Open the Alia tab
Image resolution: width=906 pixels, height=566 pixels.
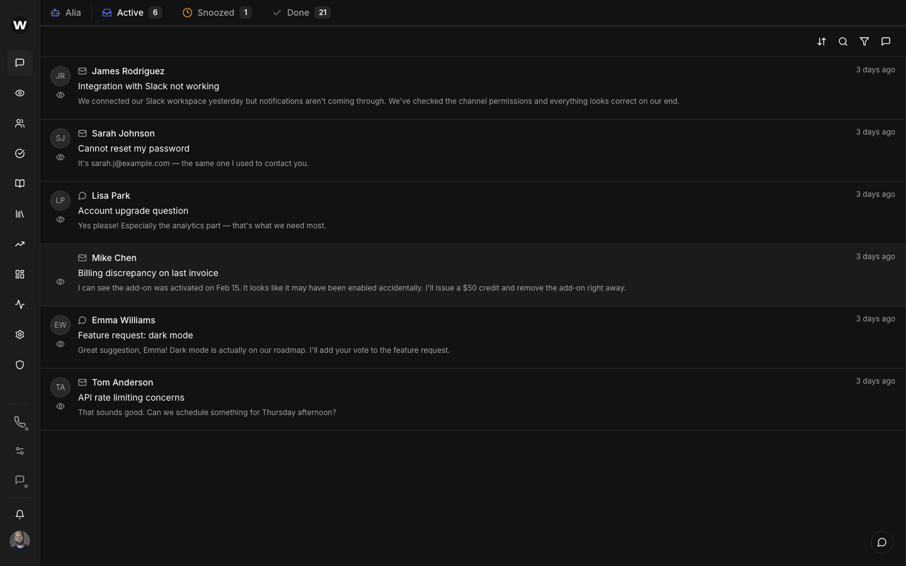pyautogui.click(x=66, y=13)
